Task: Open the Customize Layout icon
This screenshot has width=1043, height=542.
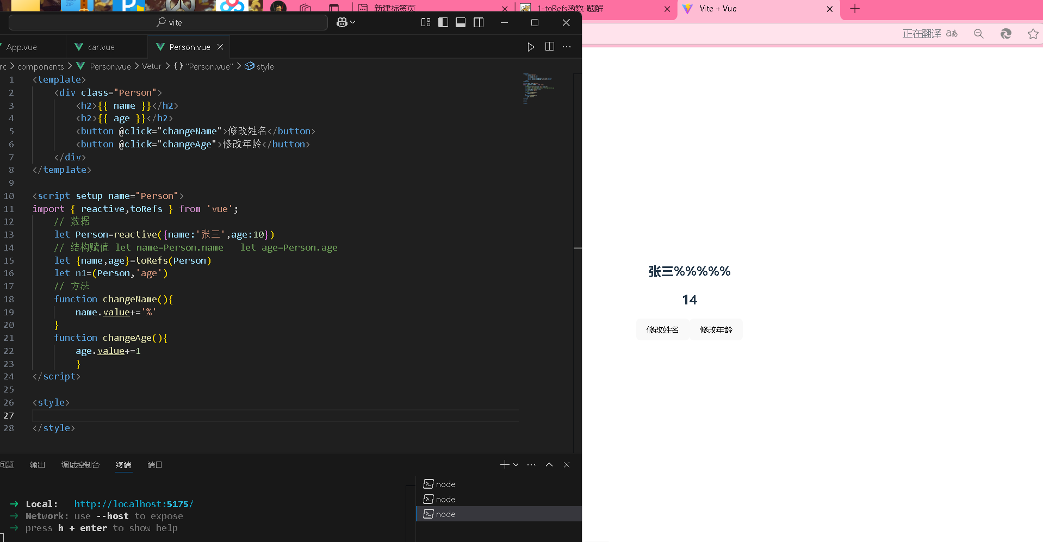Action: point(426,22)
